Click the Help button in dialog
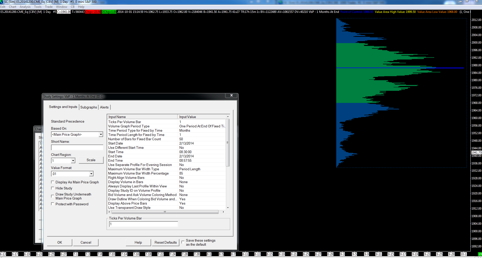The width and height of the screenshot is (482, 258). point(138,242)
